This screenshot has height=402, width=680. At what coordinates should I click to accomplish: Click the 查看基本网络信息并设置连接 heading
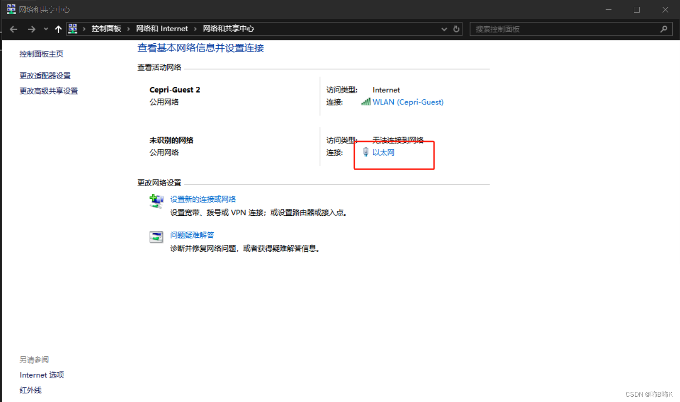click(x=201, y=48)
